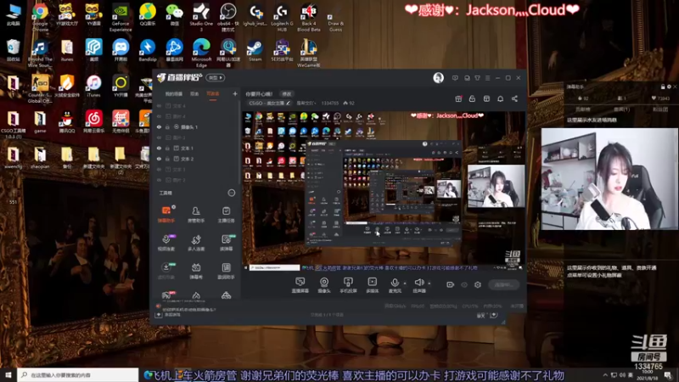The height and width of the screenshot is (382, 679).
Task: Open the 歌词助手 tool in toolbox
Action: pyautogui.click(x=226, y=271)
